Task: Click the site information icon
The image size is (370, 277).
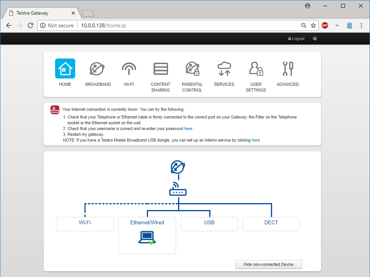Action: pyautogui.click(x=43, y=25)
